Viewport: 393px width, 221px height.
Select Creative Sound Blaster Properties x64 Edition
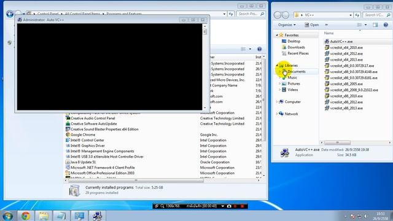102,130
